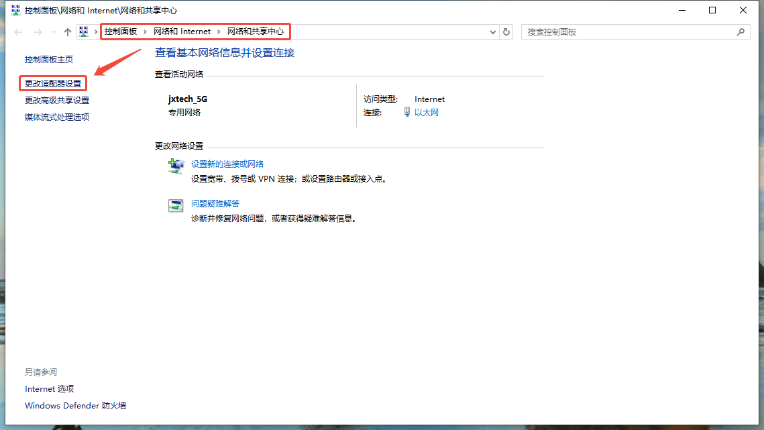
Task: Click the control panel icon in the address bar
Action: coord(84,32)
